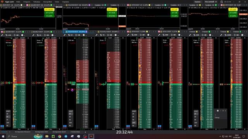
Task: Click the clock icon beside the time
Action: click(222, 2)
